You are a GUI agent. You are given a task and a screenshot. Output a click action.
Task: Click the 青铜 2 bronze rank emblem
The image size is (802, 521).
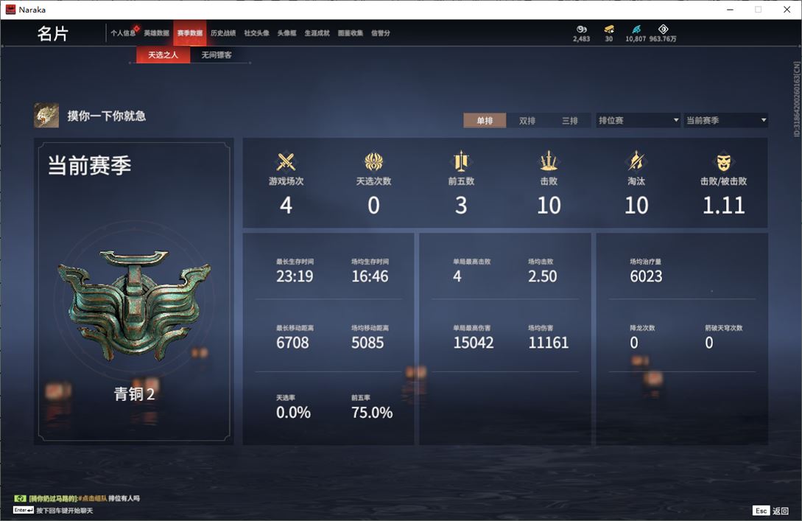(x=135, y=304)
